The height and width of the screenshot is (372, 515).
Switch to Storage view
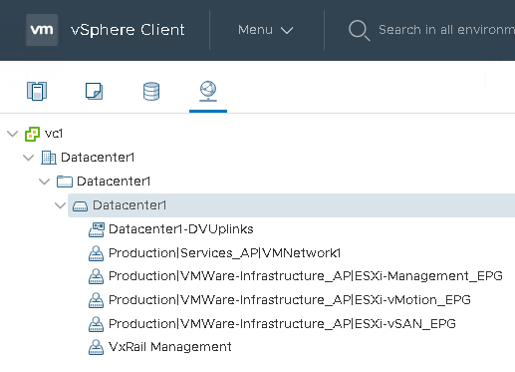pos(151,91)
